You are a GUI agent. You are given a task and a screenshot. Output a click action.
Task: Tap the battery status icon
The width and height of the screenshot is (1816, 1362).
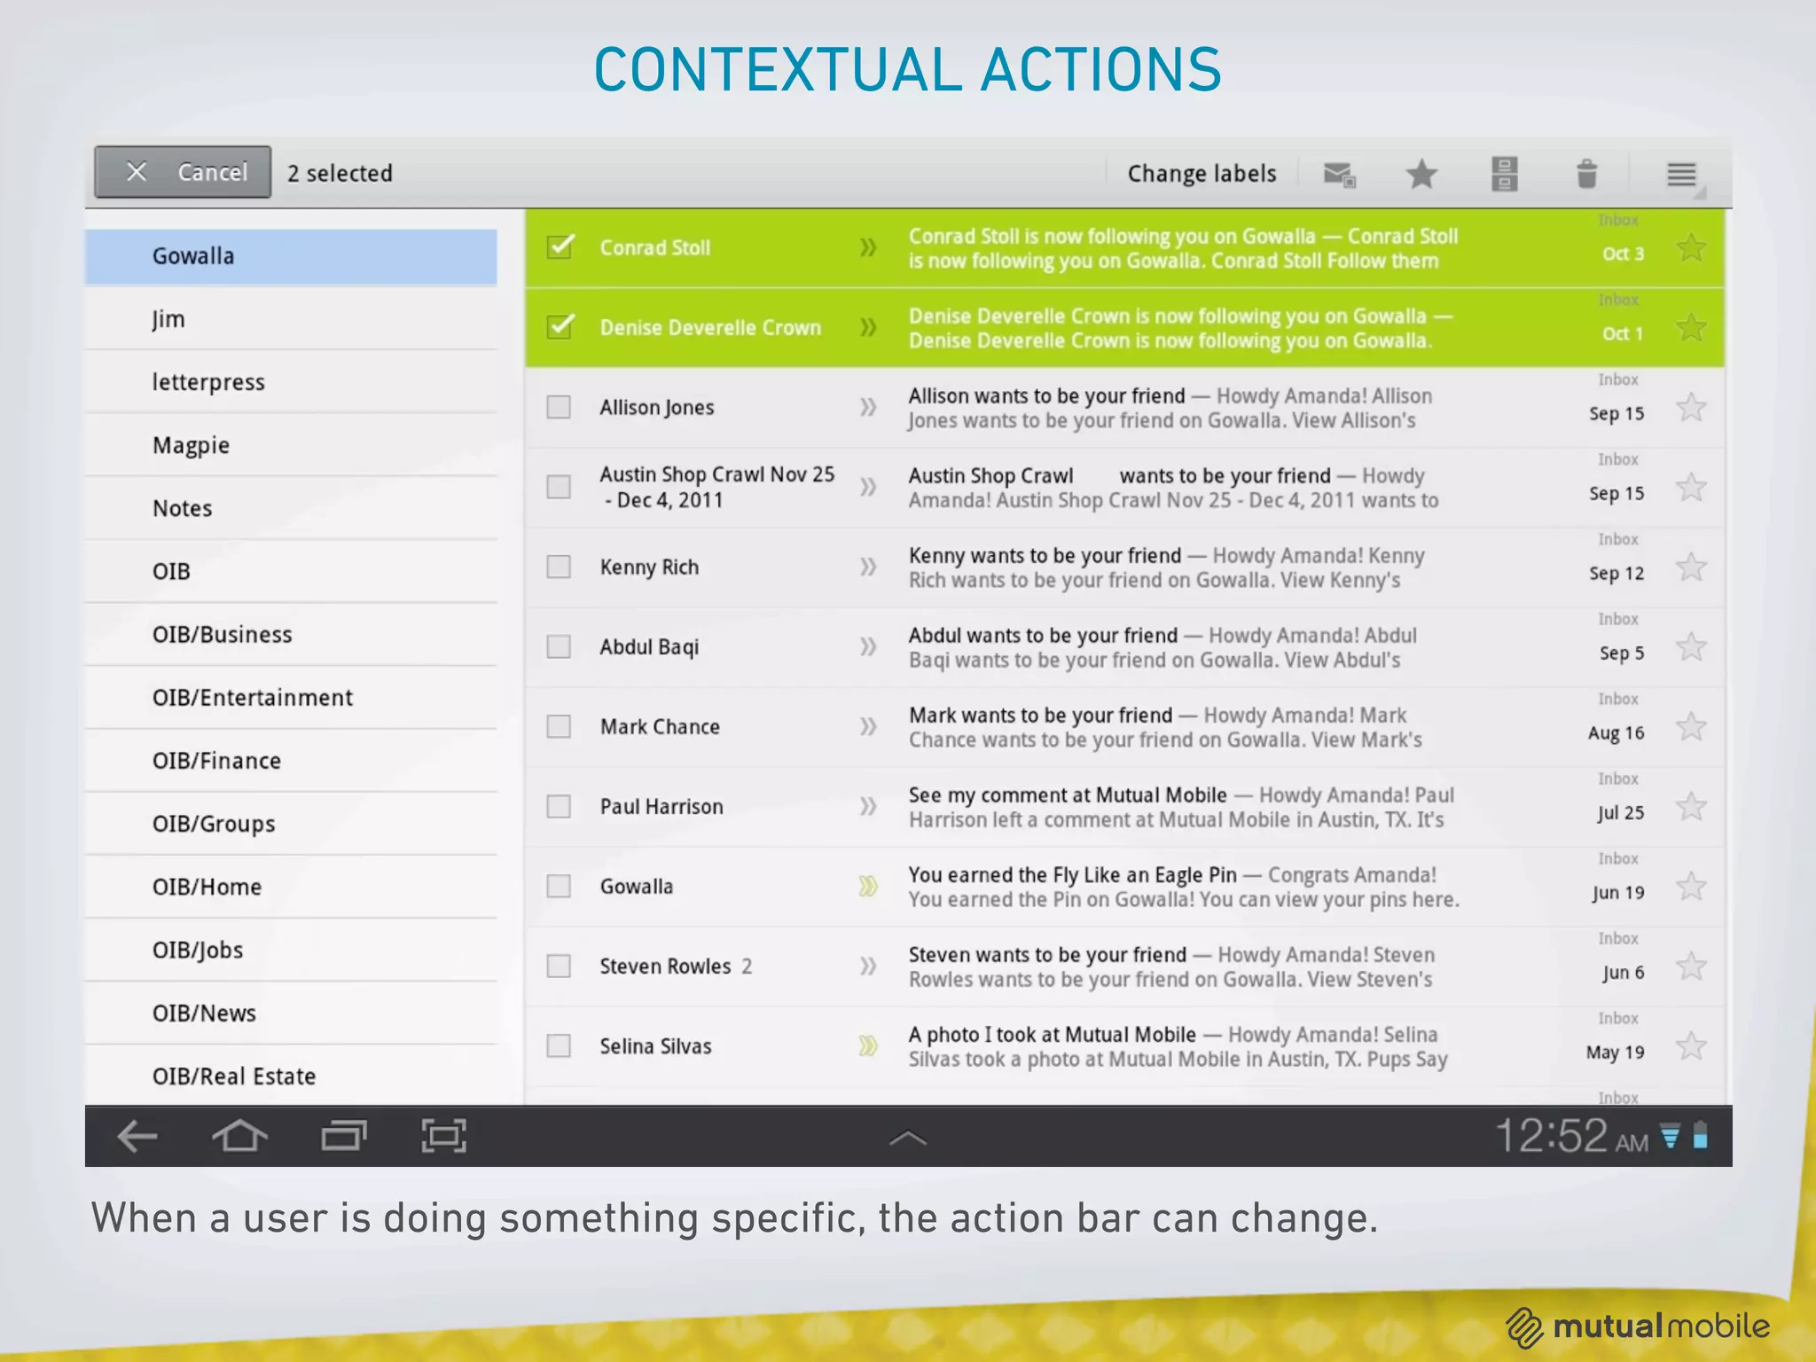point(1701,1136)
